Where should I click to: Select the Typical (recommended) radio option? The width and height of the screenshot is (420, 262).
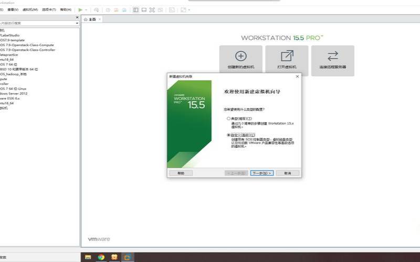[228, 118]
